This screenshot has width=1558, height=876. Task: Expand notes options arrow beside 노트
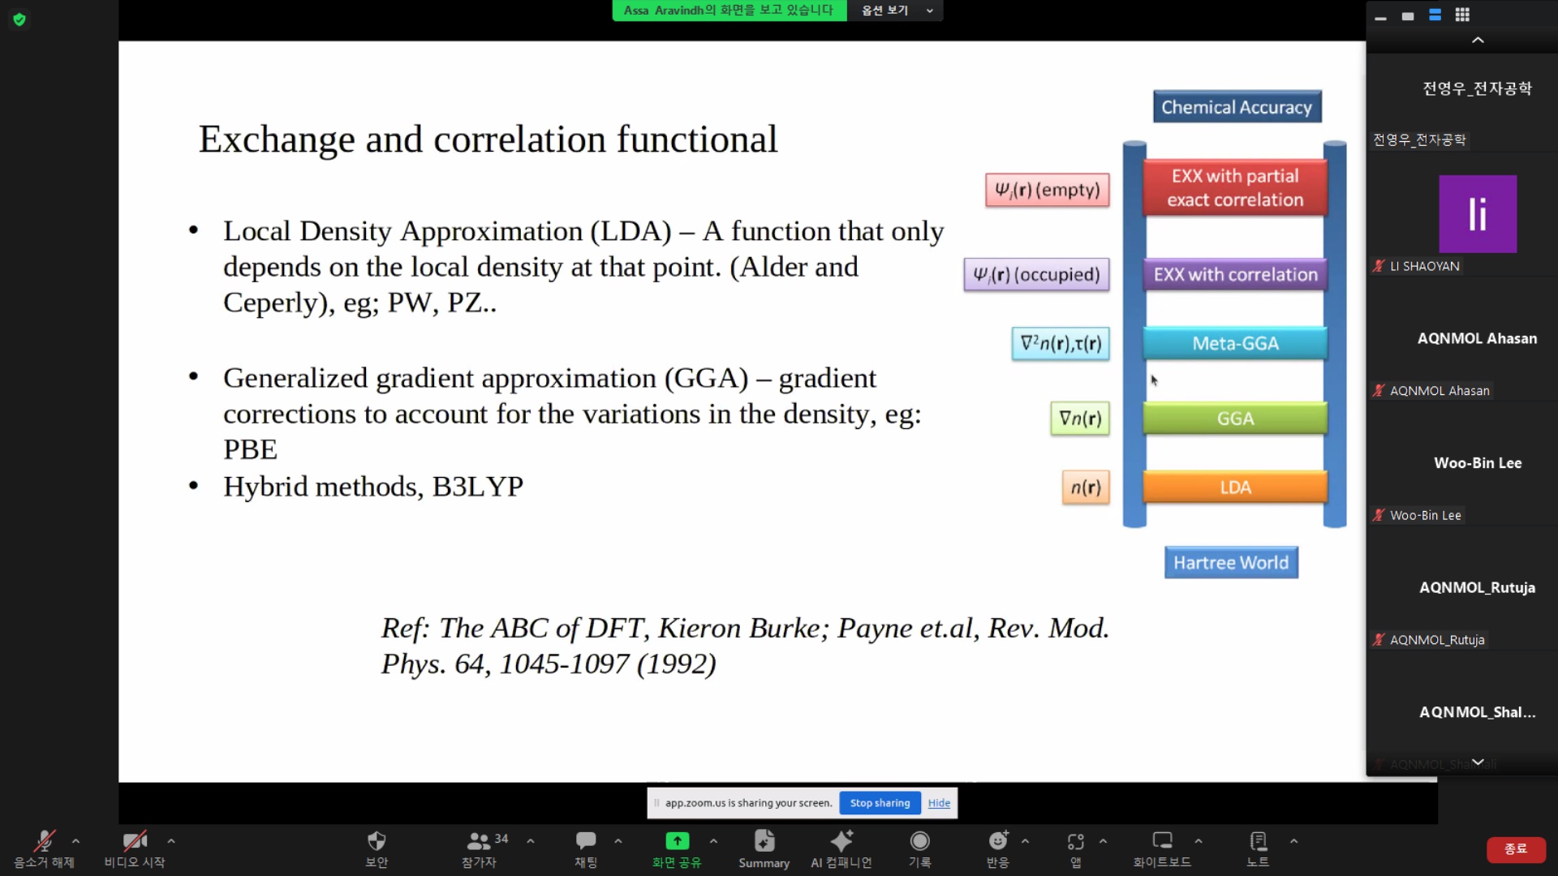tap(1294, 841)
